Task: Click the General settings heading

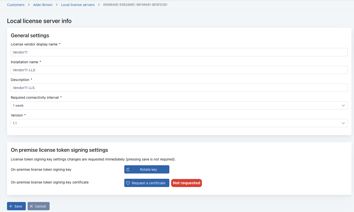Action: (30, 35)
